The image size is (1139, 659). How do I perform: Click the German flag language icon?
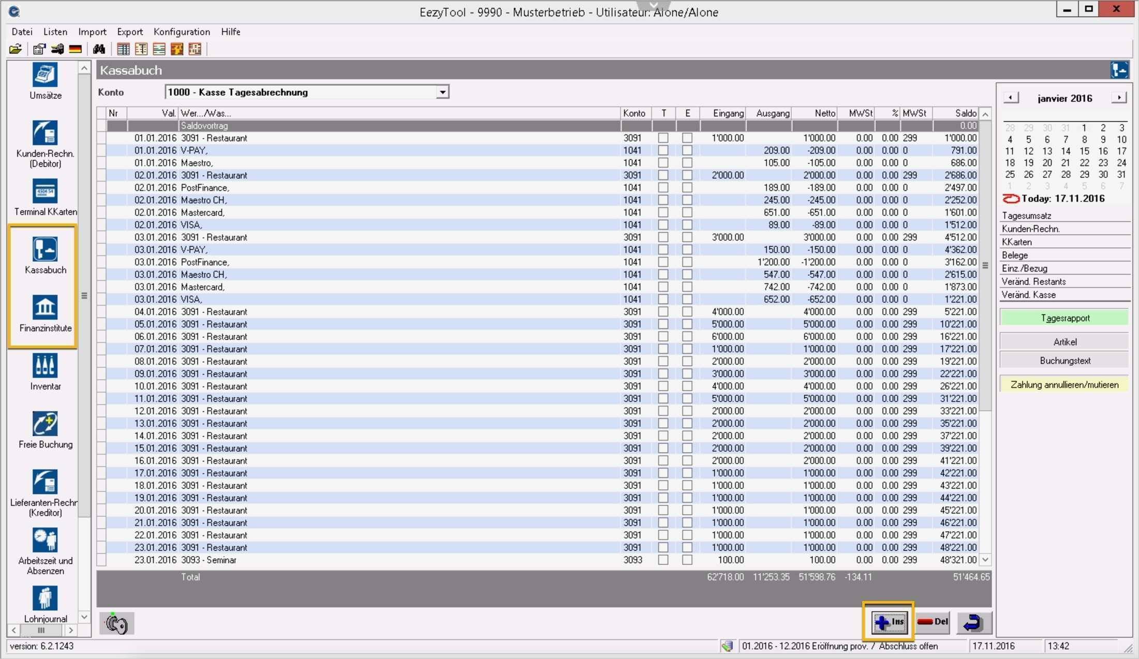point(76,49)
